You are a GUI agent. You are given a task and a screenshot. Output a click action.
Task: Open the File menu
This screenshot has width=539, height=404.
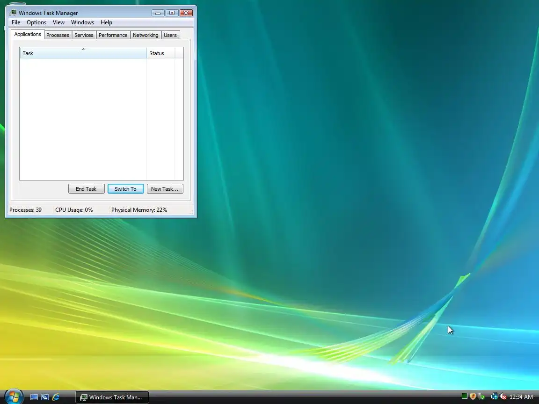pos(16,22)
